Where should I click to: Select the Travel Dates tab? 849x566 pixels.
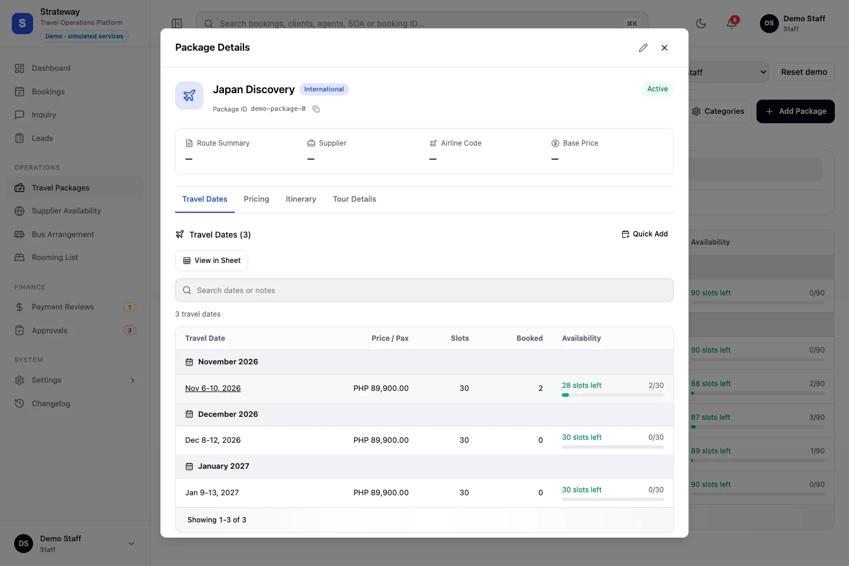205,199
